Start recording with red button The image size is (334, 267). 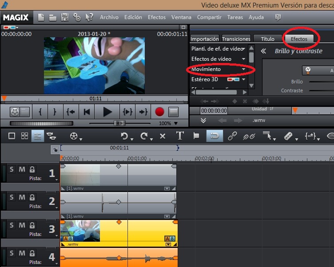(159, 112)
